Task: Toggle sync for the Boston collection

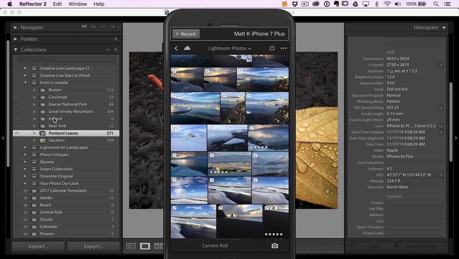Action: coord(16,90)
